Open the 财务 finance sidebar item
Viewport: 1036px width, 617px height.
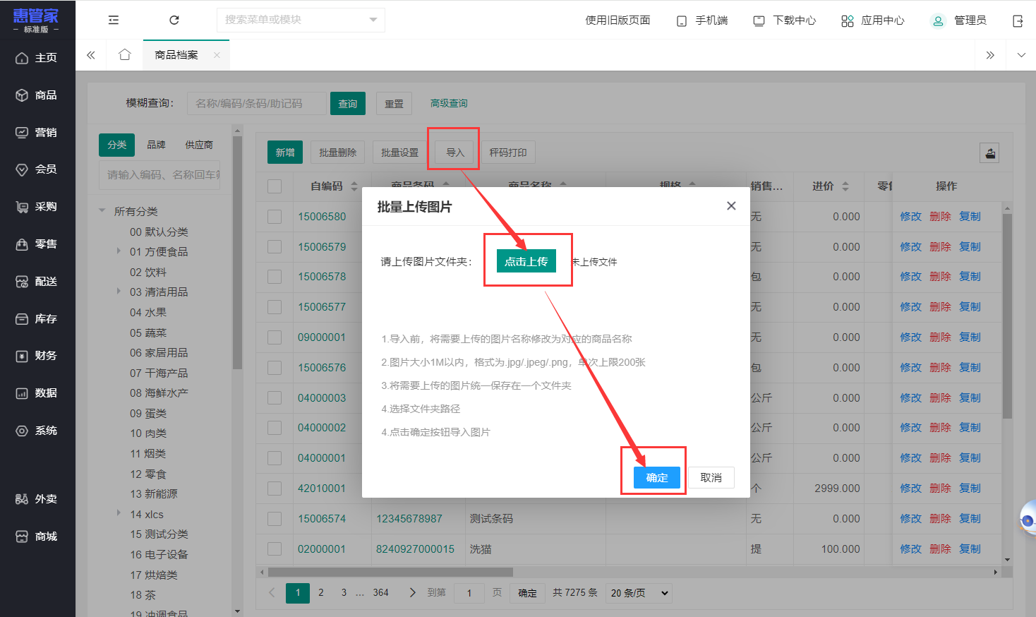pos(37,356)
